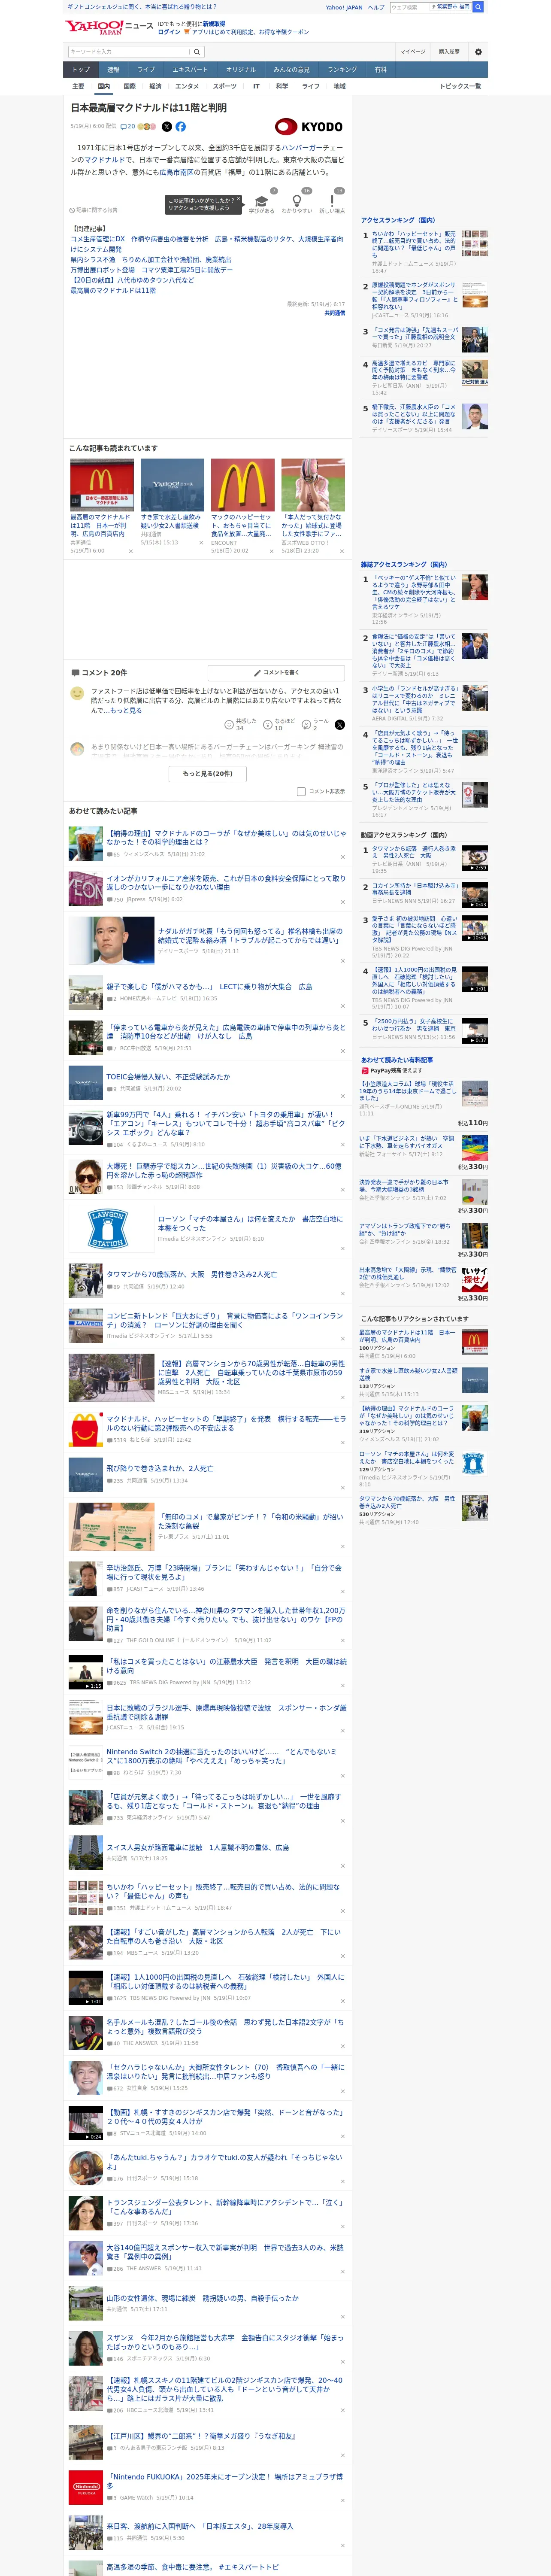Viewport: 551px width, 2576px height.
Task: Open the 無印のコメ article
Action: click(250, 1521)
